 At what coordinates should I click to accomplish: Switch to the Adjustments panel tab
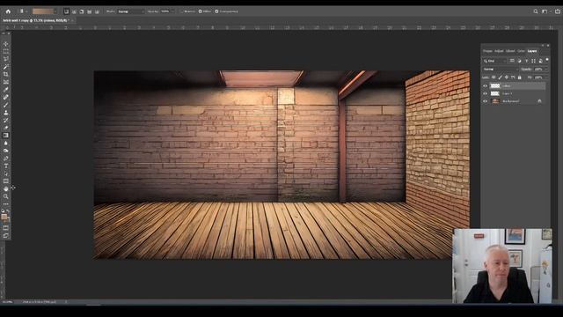click(x=499, y=51)
